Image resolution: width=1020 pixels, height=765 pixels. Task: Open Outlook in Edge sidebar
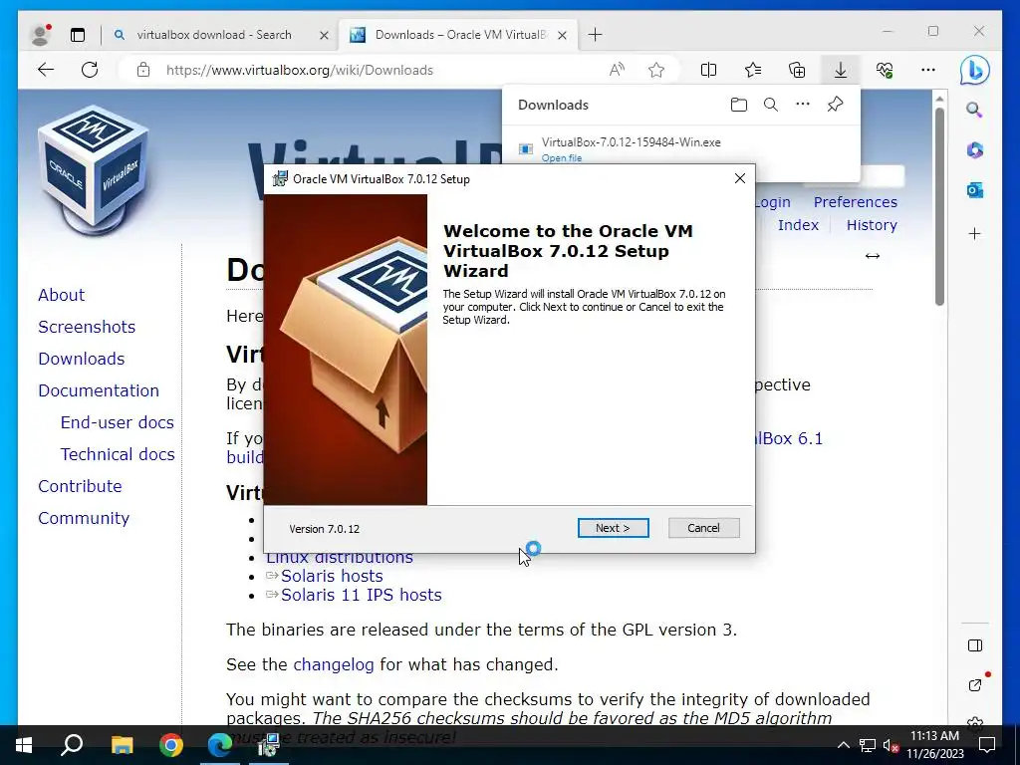click(x=974, y=190)
